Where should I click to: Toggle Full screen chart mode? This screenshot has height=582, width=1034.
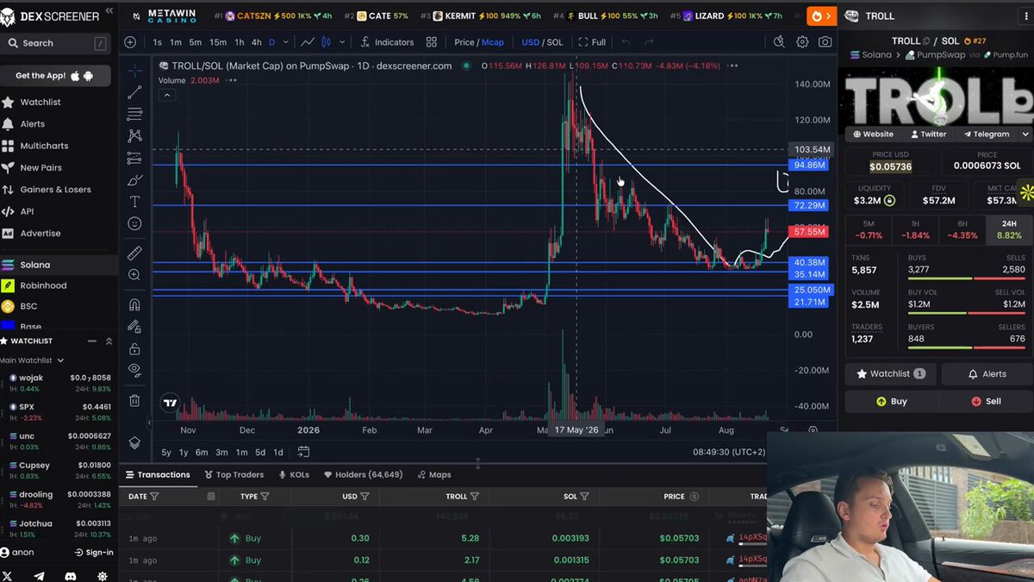[592, 42]
